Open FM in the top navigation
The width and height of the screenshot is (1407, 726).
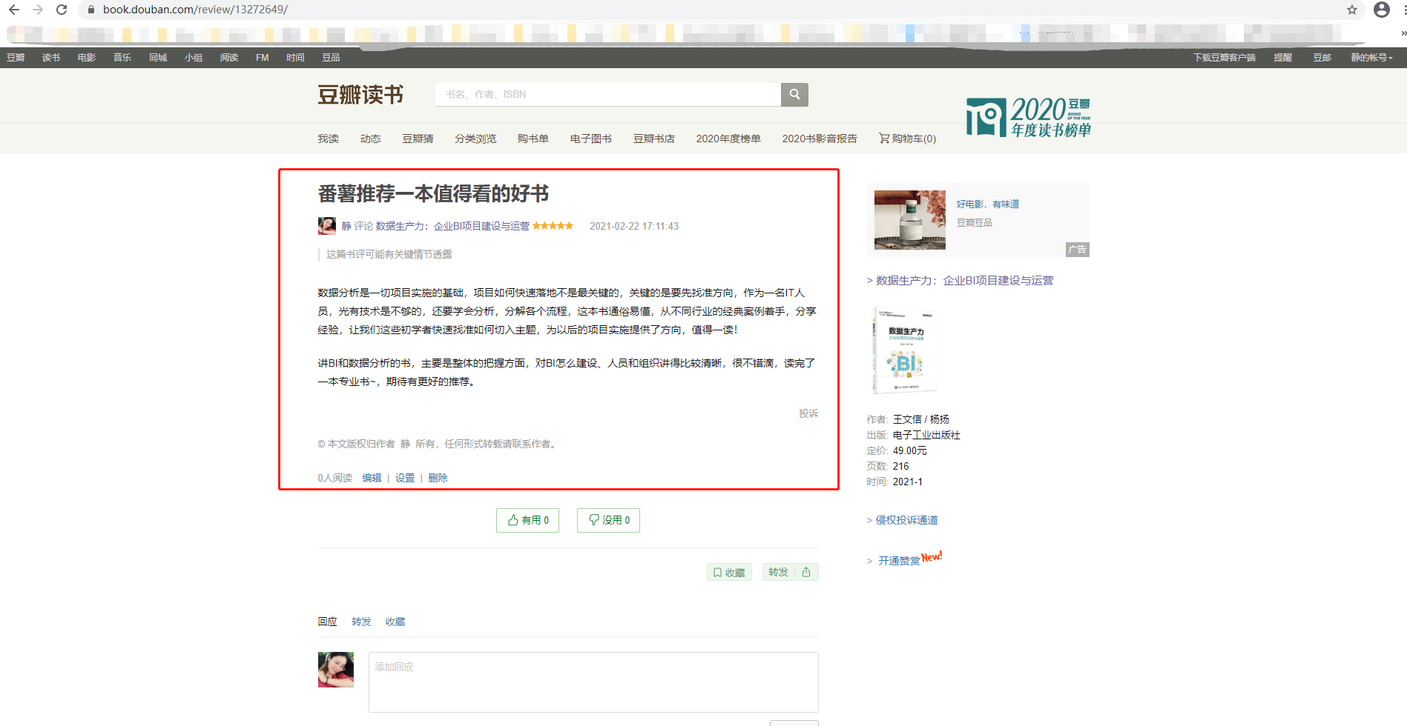tap(263, 58)
